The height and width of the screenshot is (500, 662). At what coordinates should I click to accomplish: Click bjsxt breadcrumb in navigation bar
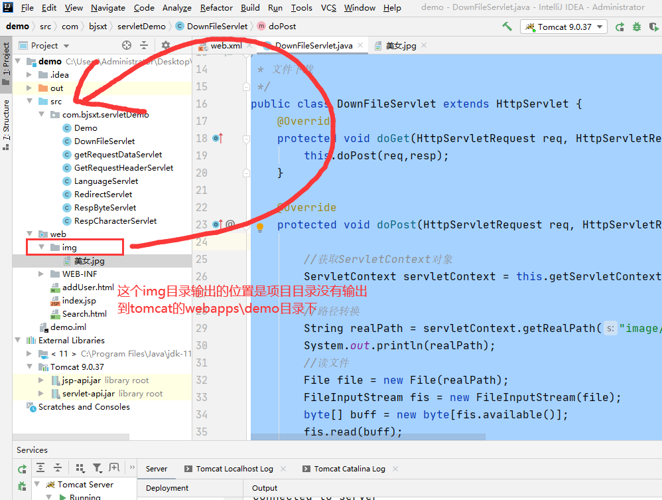point(98,26)
